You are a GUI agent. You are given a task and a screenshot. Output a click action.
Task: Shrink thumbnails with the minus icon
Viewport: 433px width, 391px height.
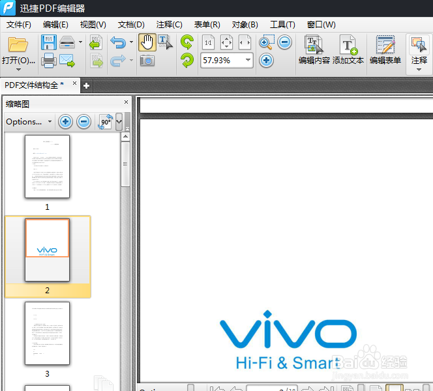pos(83,121)
